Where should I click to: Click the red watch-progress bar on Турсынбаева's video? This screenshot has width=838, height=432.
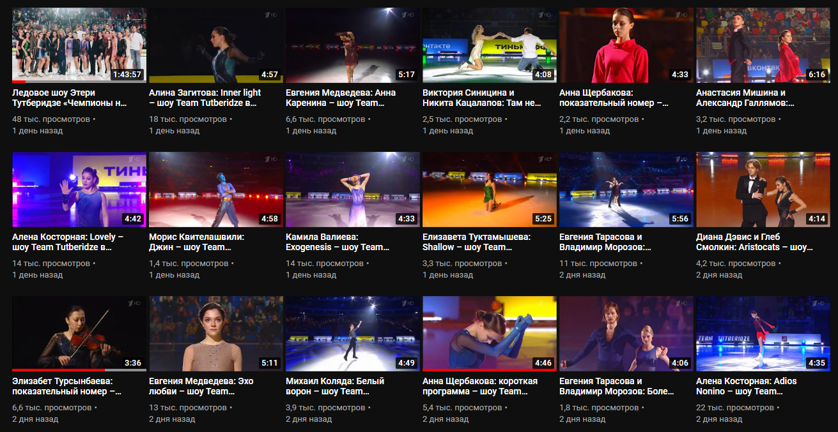click(x=58, y=369)
